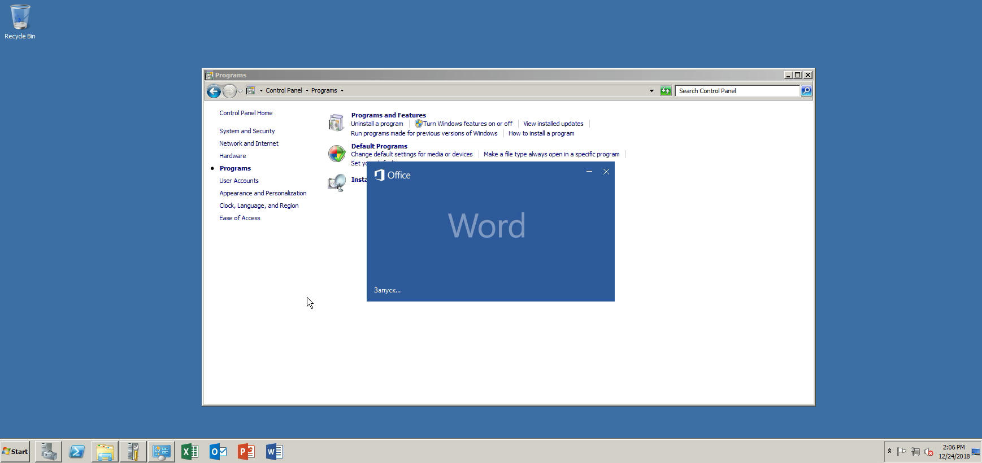Click the Back navigation arrow button
This screenshot has height=463, width=982.
pyautogui.click(x=214, y=91)
